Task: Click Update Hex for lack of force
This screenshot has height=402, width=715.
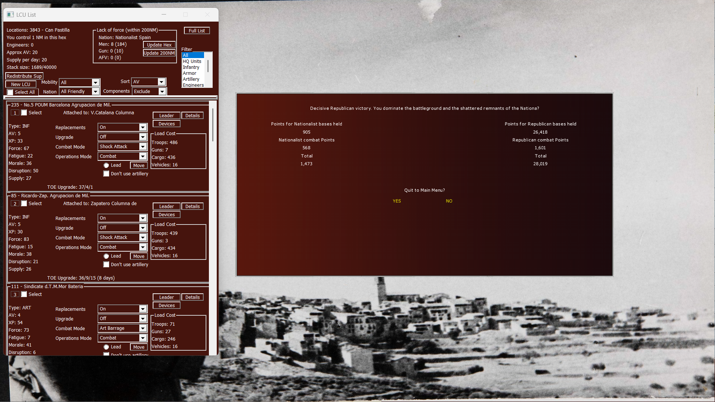Action: 159,44
